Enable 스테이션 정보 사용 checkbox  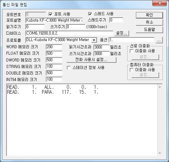click(69, 68)
